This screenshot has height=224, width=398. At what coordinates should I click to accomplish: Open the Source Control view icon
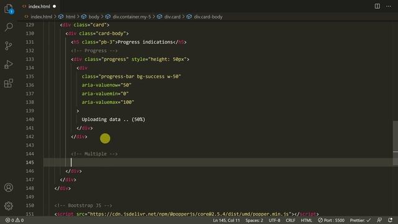[9, 45]
